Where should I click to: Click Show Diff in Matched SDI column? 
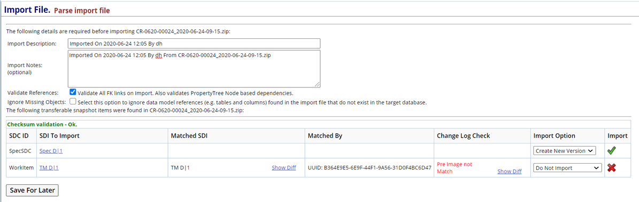tap(283, 167)
